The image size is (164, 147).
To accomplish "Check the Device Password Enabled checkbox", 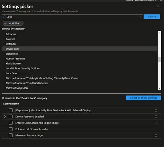I will click(x=11, y=116).
